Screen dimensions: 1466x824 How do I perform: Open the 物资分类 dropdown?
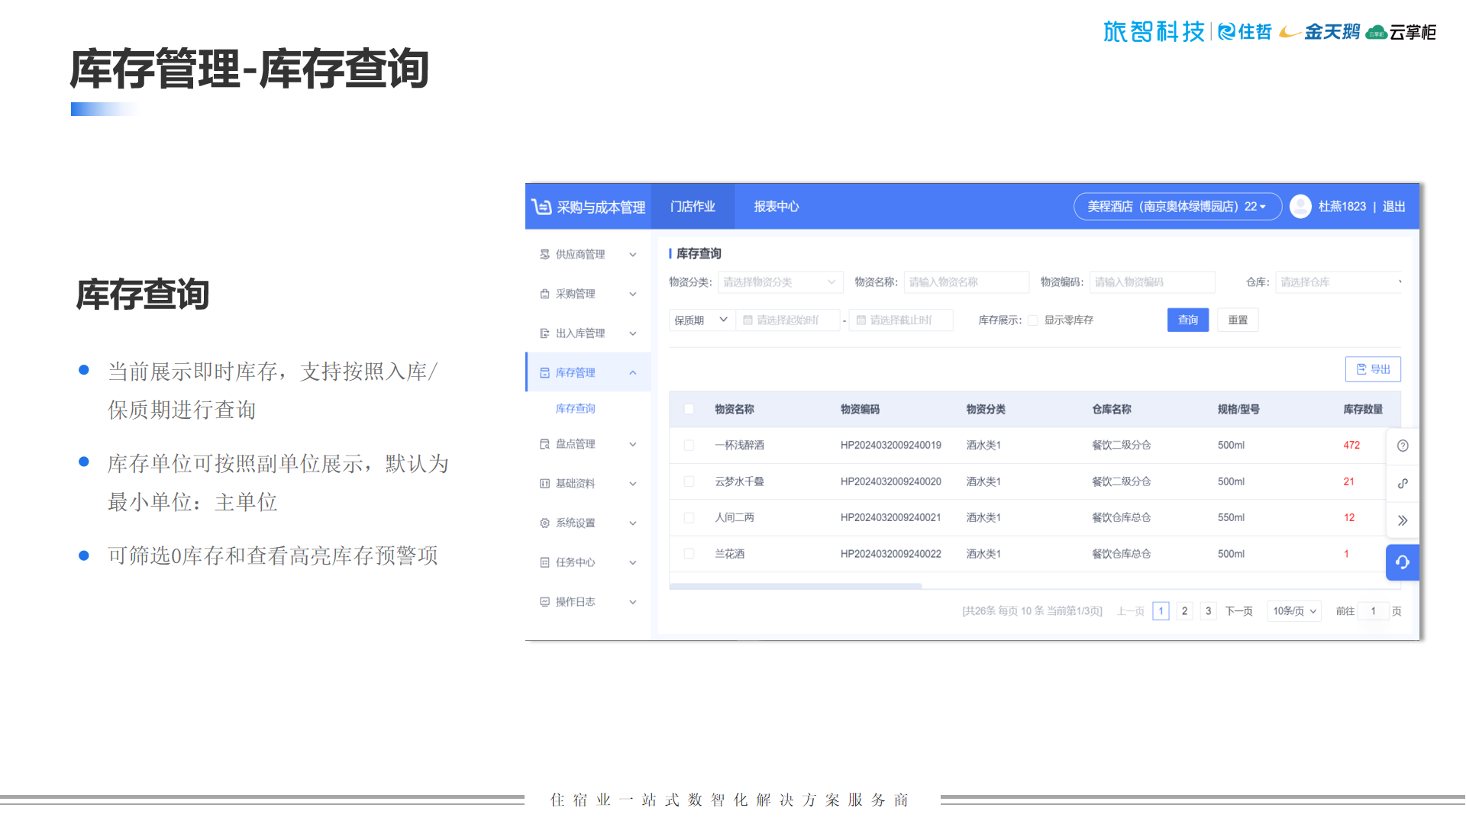(780, 282)
